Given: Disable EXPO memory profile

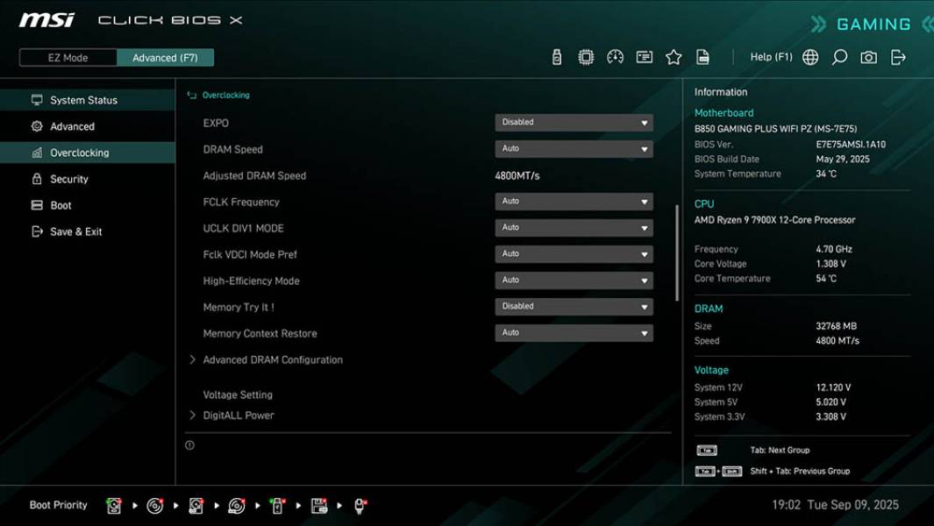Looking at the screenshot, I should click(x=574, y=122).
